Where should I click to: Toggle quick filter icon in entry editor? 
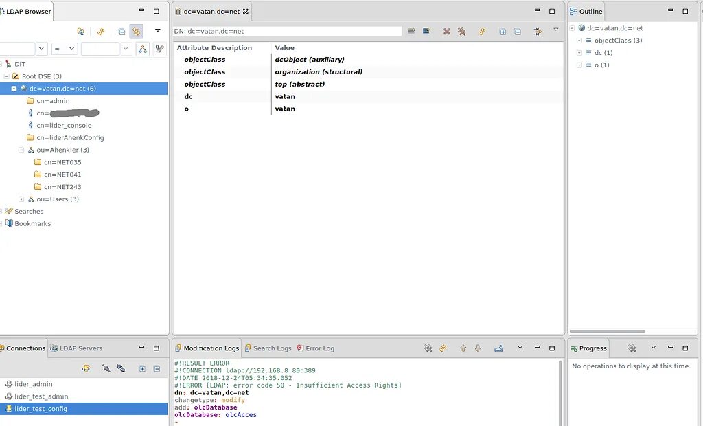(538, 32)
